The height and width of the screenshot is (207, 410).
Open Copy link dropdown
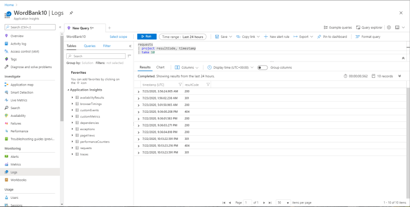[x=248, y=37]
